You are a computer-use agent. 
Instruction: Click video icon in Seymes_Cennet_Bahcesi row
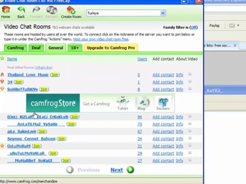(190, 138)
